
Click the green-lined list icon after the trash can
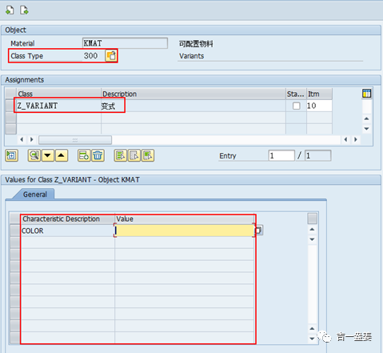[x=121, y=155]
